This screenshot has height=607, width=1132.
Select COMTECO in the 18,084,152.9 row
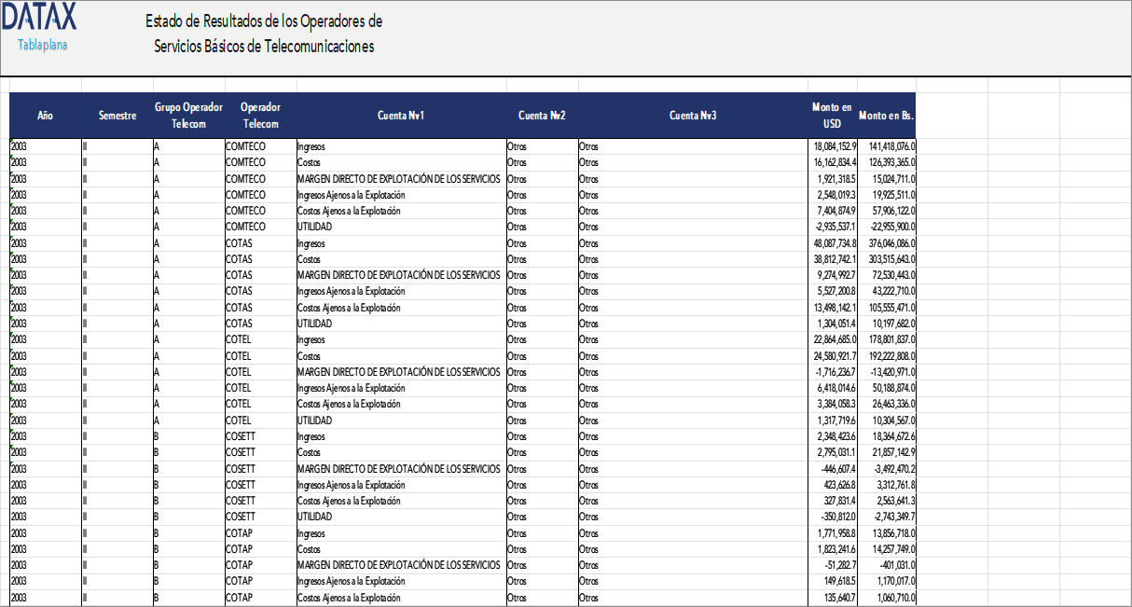click(260, 146)
